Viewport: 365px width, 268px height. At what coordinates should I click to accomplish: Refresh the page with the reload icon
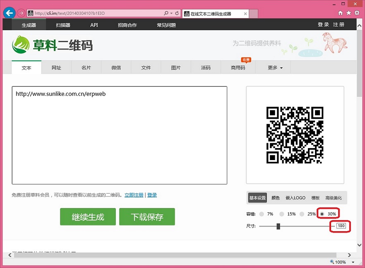click(x=177, y=13)
